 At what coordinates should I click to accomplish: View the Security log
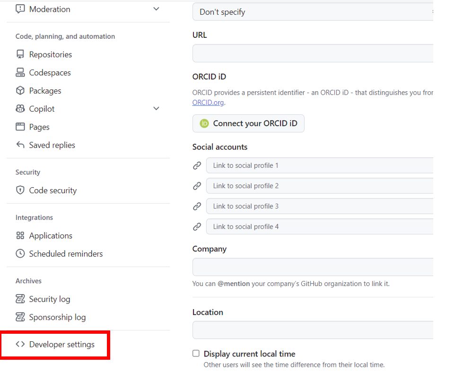(50, 299)
